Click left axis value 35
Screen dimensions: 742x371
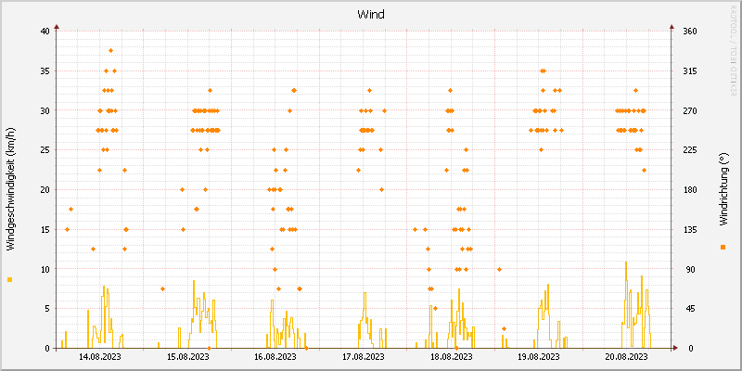45,71
